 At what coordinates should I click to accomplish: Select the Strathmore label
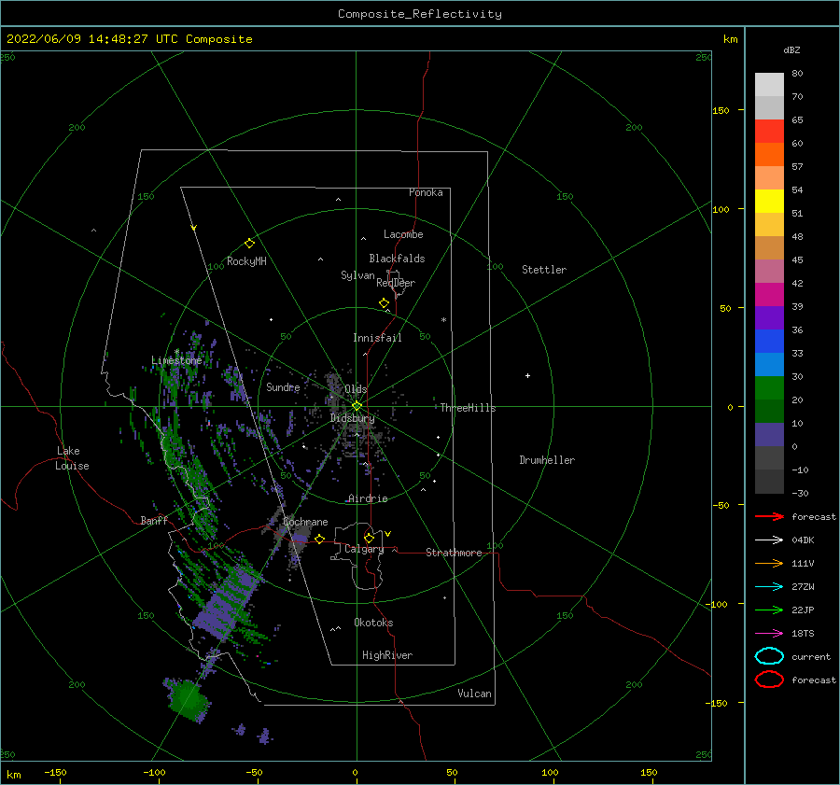454,553
